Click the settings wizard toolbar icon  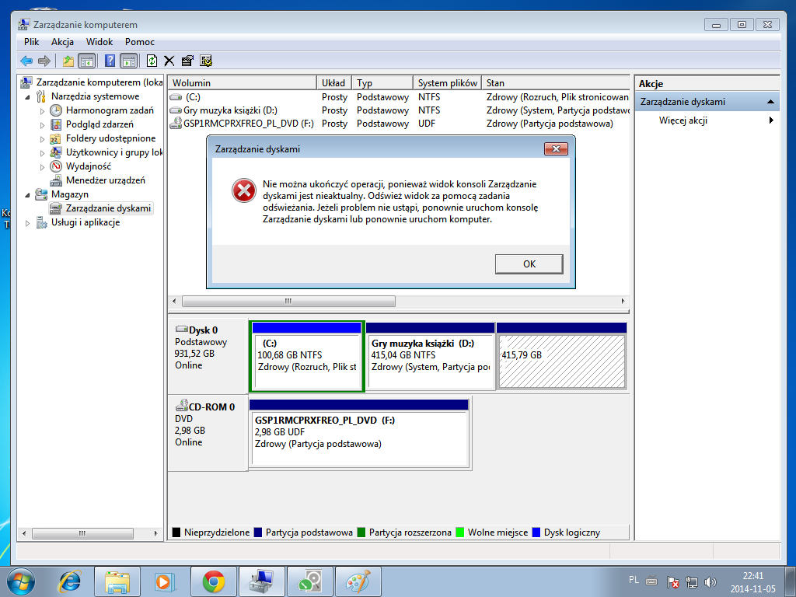205,61
